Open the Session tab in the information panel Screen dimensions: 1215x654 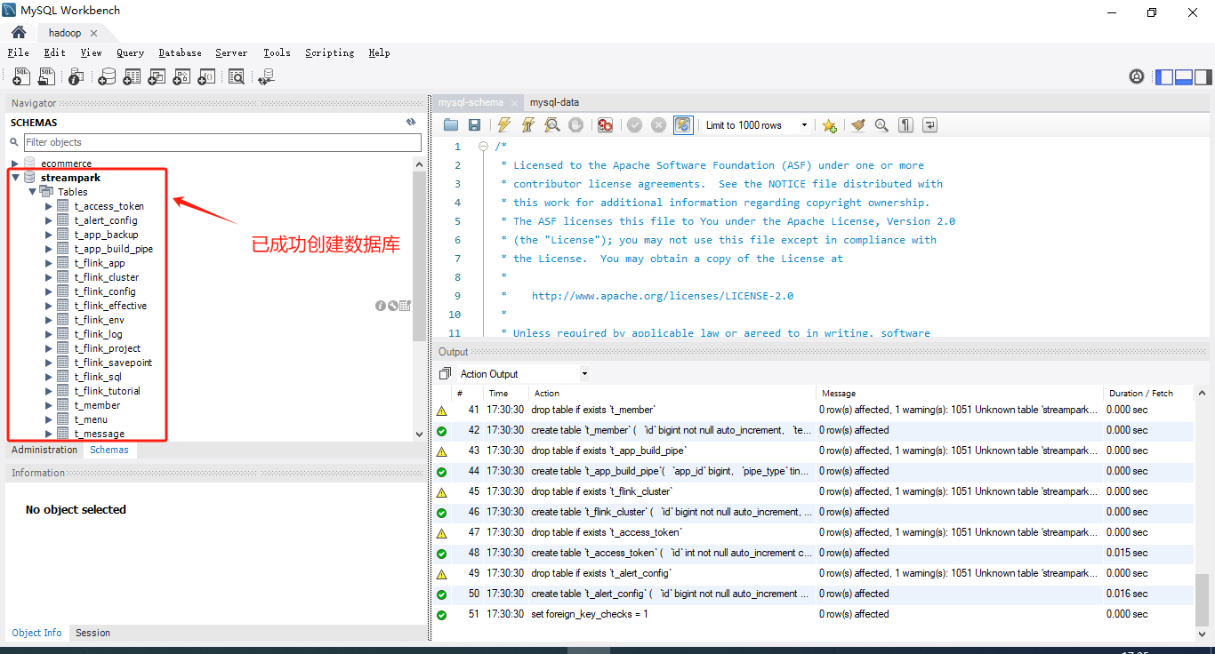point(93,633)
